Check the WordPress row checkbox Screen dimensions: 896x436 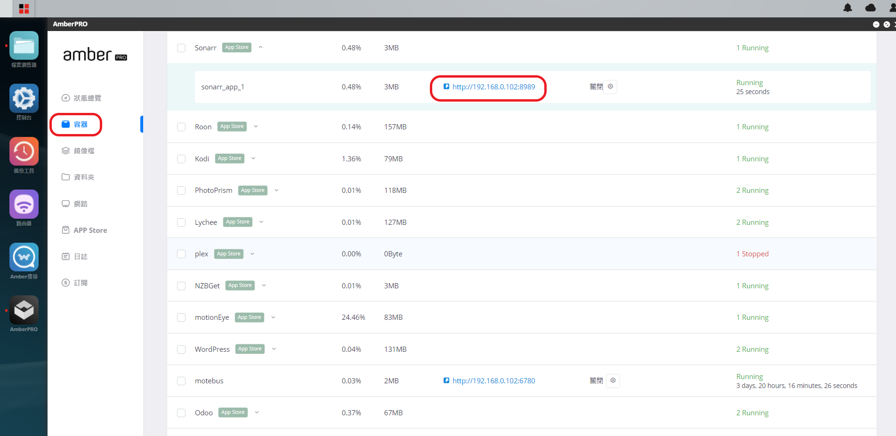coord(181,349)
